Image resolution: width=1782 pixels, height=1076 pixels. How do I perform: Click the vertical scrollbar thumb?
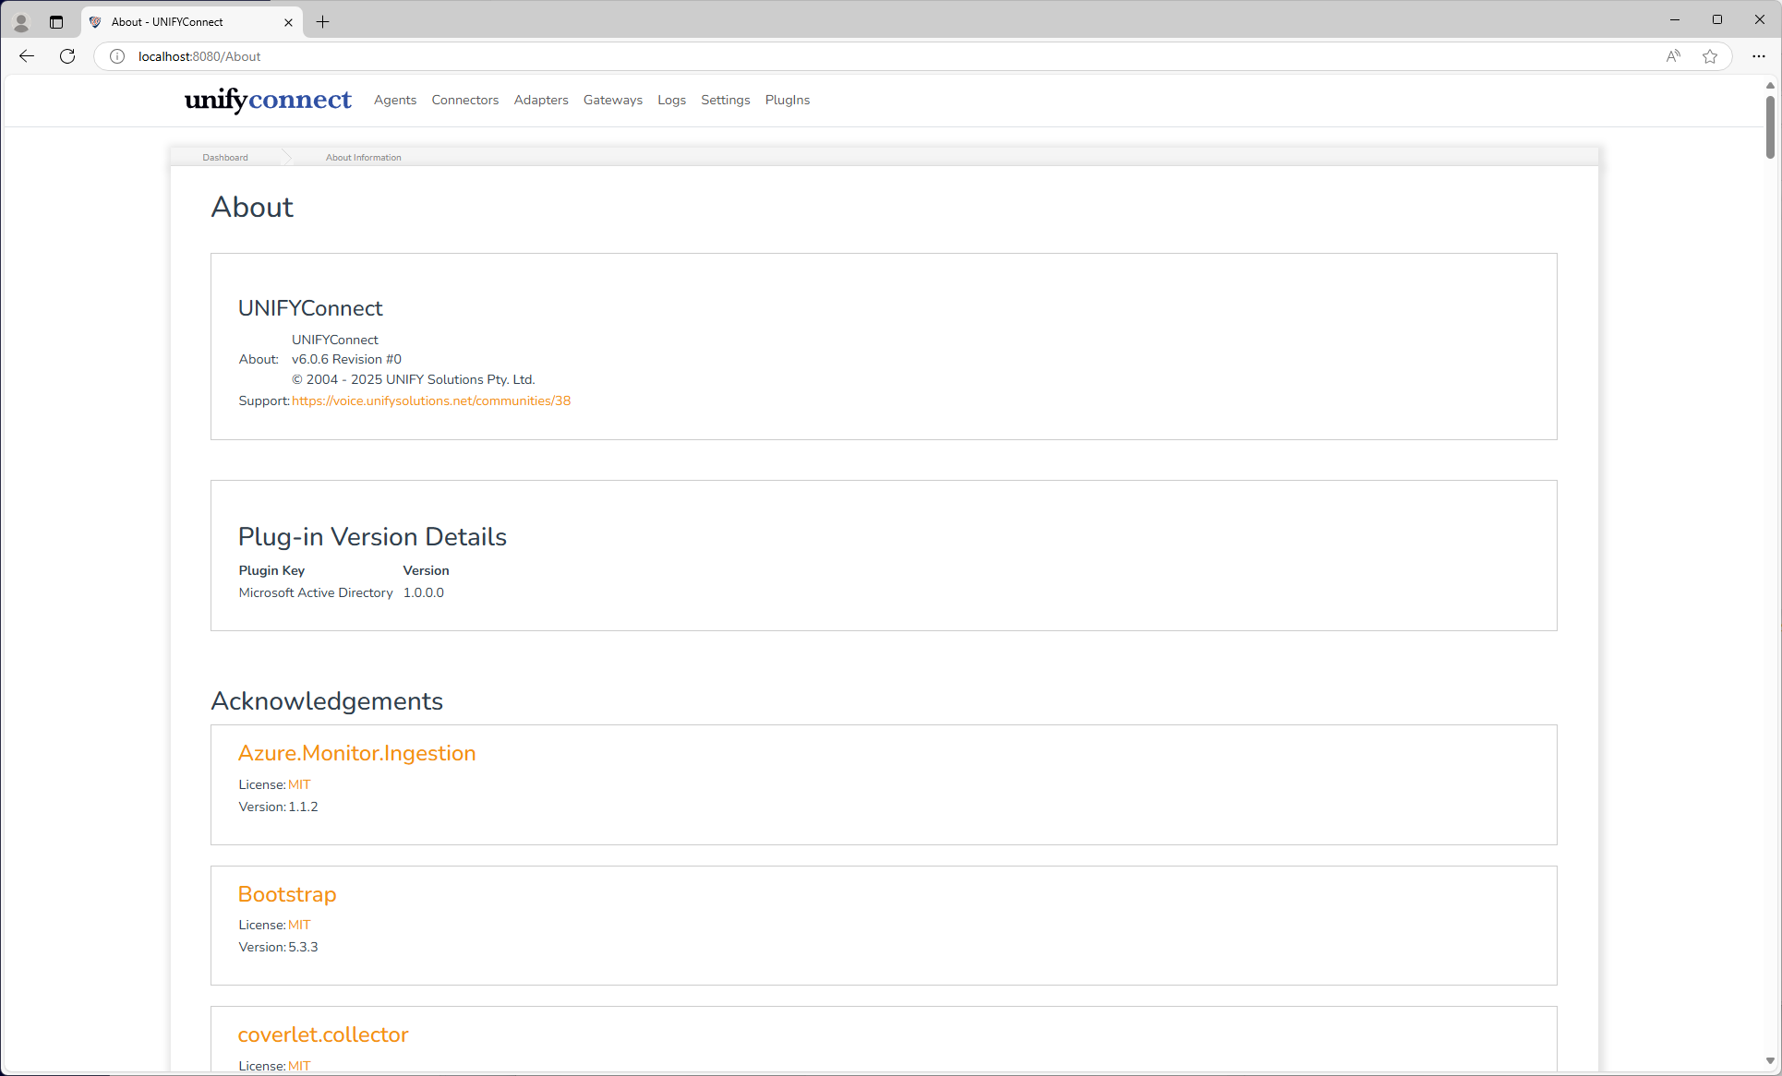[x=1770, y=126]
